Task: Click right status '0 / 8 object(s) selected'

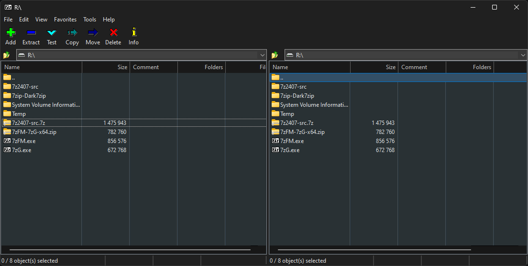Action: pos(298,261)
